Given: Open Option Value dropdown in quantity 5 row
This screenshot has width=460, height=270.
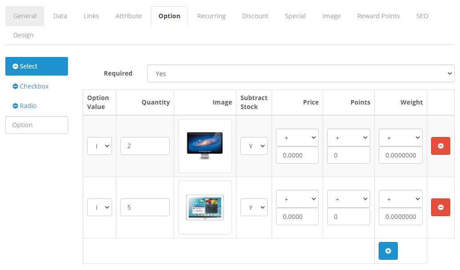Looking at the screenshot, I should click(100, 207).
